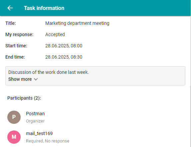This screenshot has width=191, height=147.
Task: Select the Postman participant name
Action: pos(35,114)
